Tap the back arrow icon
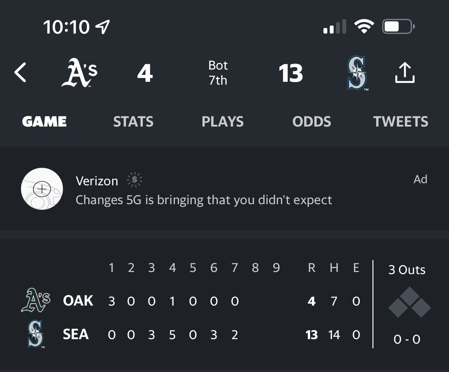 click(20, 73)
